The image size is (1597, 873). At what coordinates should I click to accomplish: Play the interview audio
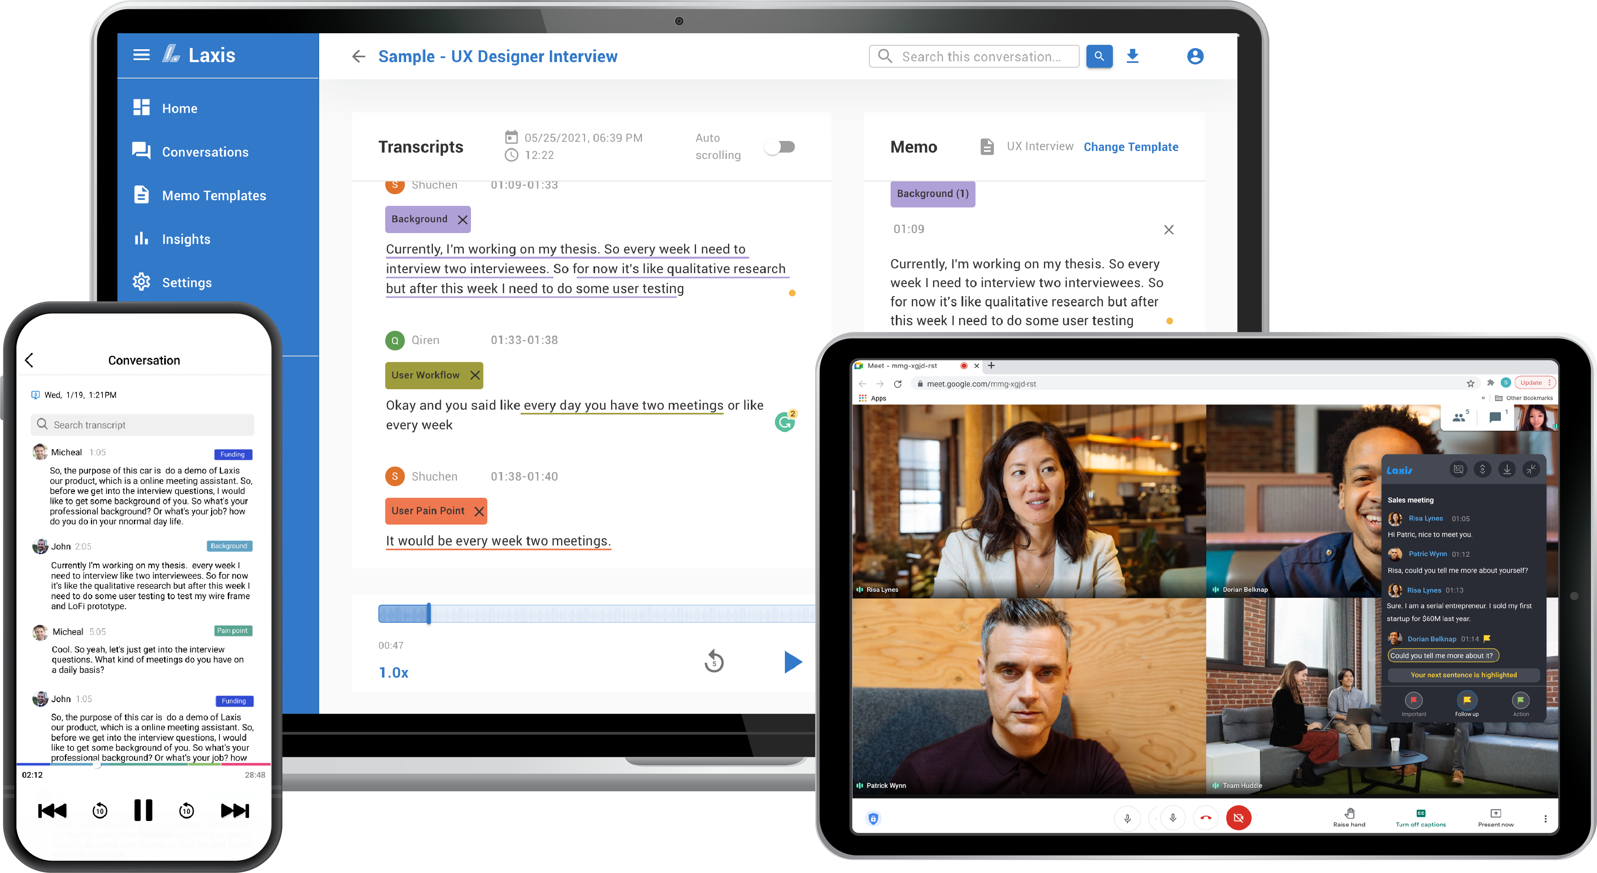point(793,662)
